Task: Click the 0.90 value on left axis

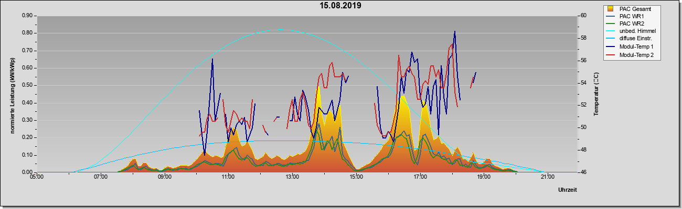Action: pos(27,16)
